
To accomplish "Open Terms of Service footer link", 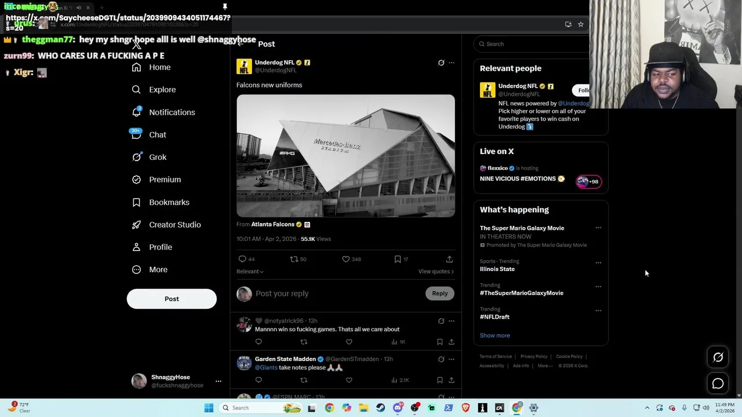I will (496, 357).
